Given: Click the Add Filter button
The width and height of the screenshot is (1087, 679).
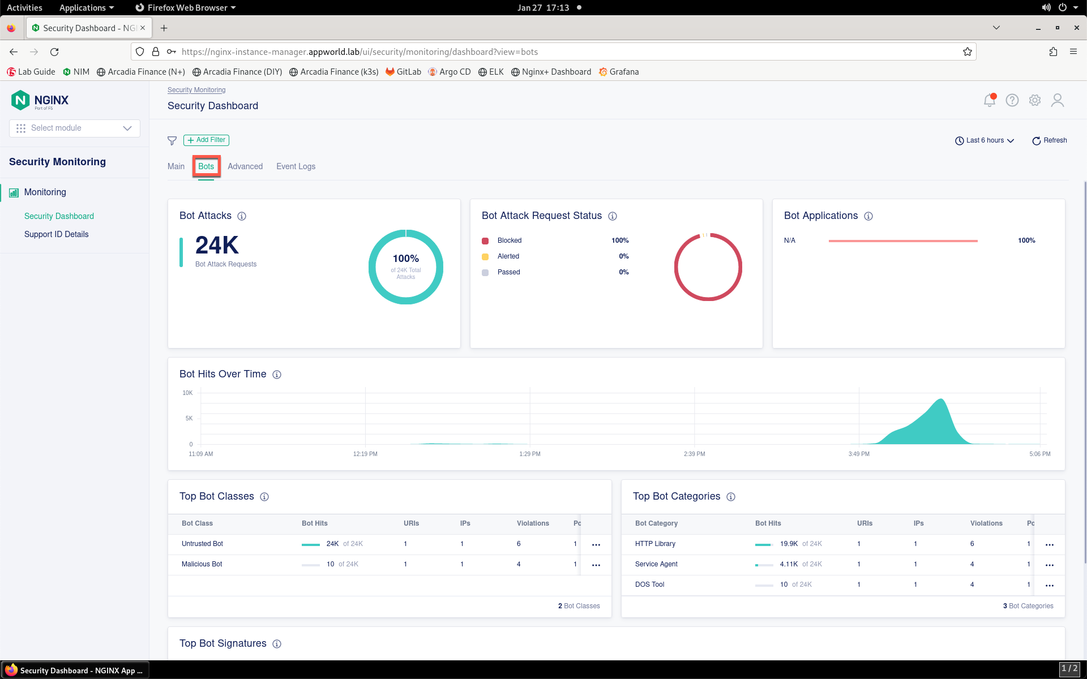Looking at the screenshot, I should pos(206,140).
